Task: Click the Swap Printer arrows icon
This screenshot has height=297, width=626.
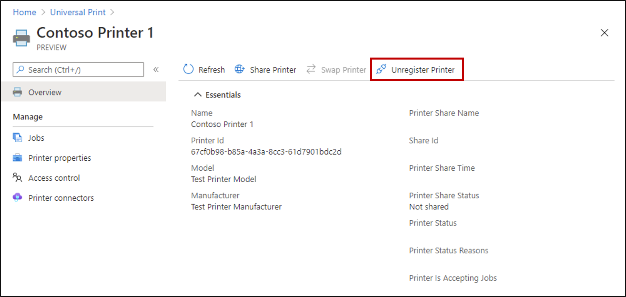Action: click(x=311, y=69)
